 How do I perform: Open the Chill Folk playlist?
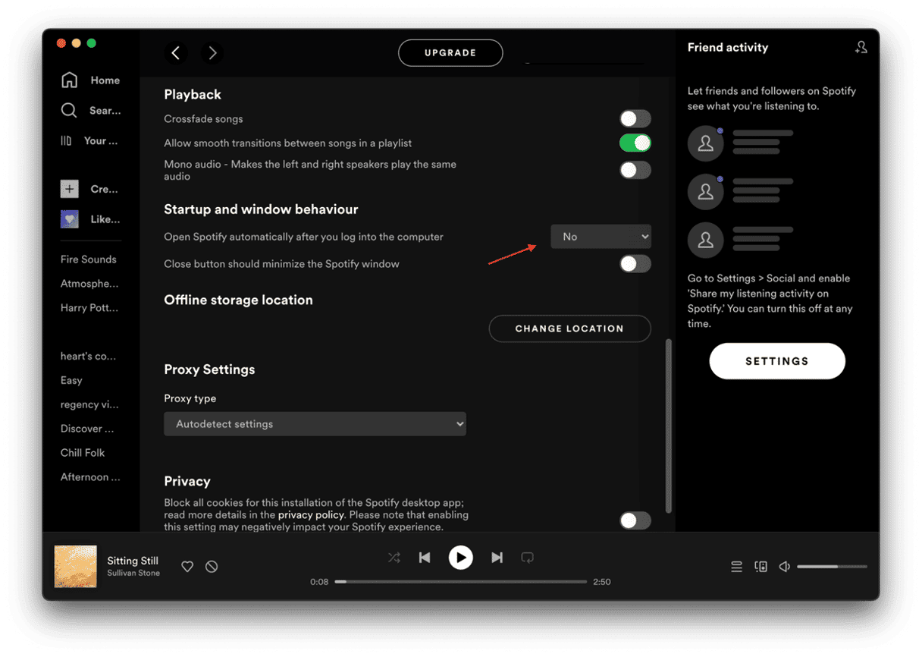[83, 453]
